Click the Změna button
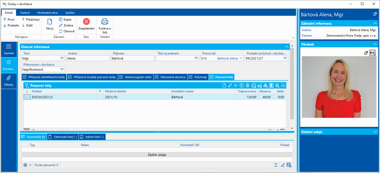Image resolution: width=380 pixels, height=173 pixels. click(66, 25)
